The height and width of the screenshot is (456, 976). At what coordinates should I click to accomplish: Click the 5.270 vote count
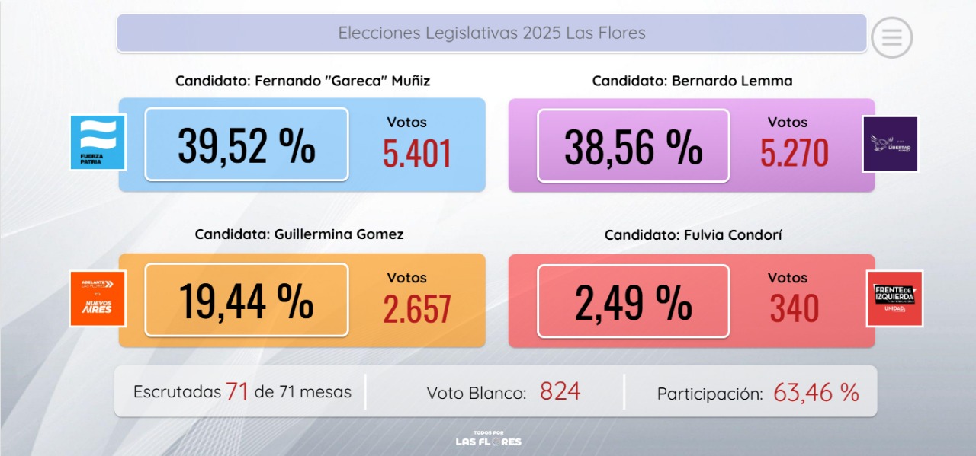click(794, 153)
